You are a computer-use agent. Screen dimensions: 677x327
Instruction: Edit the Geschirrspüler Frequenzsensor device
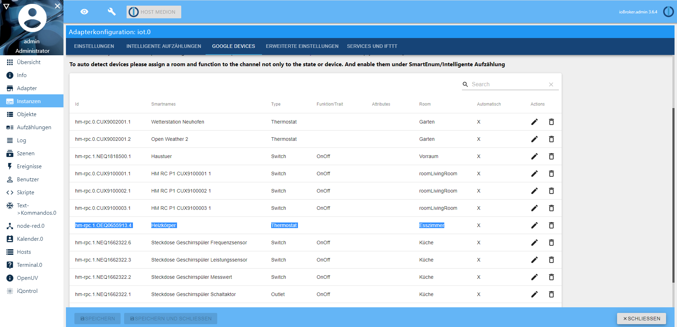tap(535, 243)
